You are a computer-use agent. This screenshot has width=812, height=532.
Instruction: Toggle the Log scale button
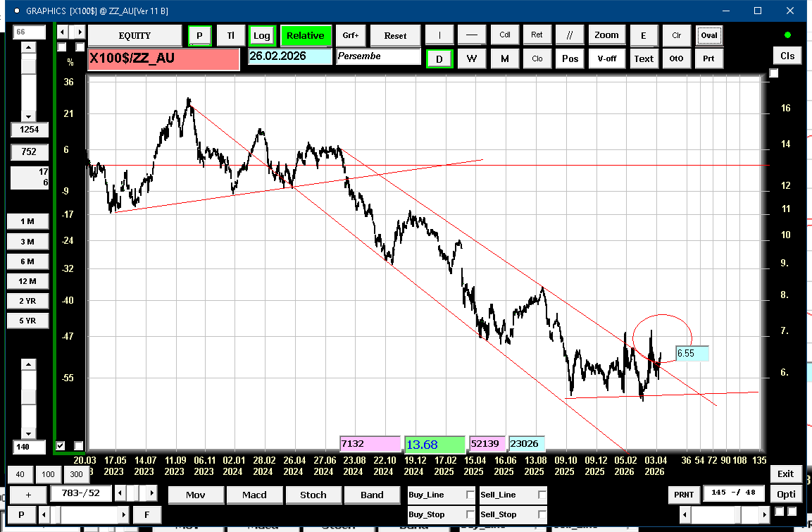tap(261, 35)
